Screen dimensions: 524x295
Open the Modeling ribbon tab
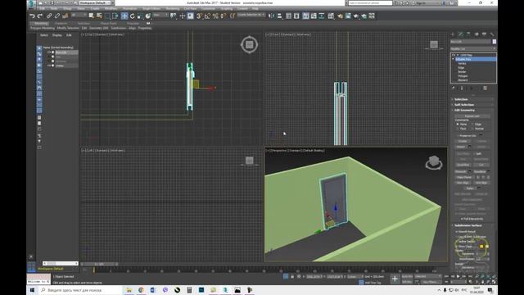pyautogui.click(x=41, y=24)
